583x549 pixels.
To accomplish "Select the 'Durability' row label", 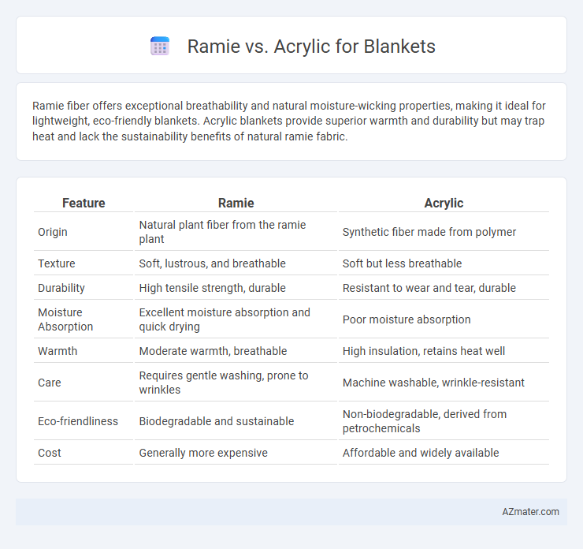I will click(x=61, y=288).
